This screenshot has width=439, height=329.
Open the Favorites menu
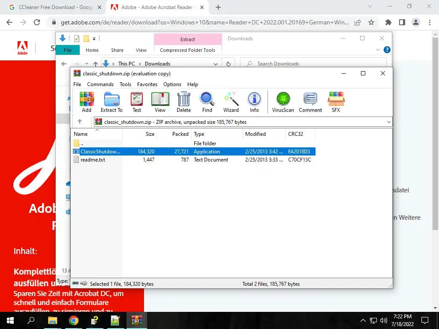[x=147, y=84]
